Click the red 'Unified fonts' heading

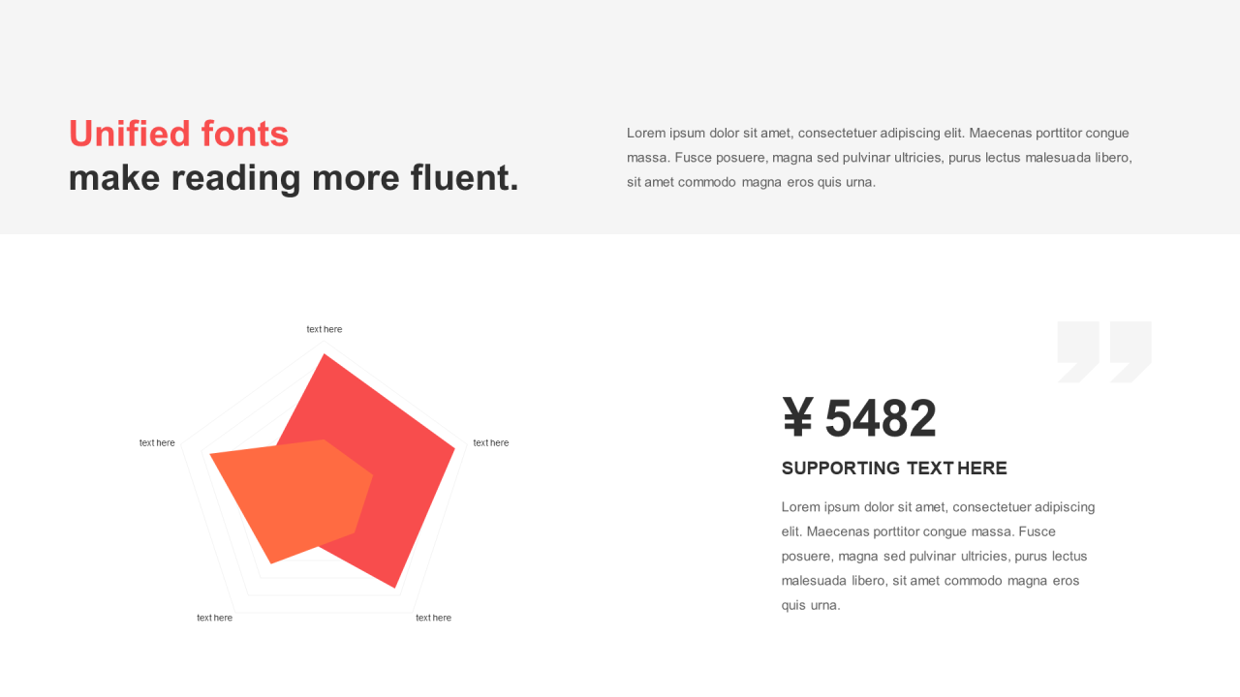(179, 134)
